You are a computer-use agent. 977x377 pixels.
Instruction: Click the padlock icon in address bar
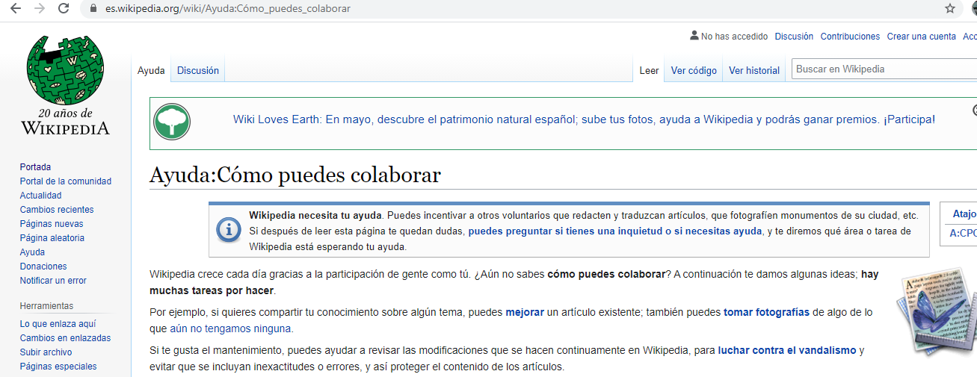[93, 9]
